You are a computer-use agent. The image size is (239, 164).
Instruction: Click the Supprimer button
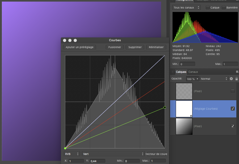click(x=135, y=47)
